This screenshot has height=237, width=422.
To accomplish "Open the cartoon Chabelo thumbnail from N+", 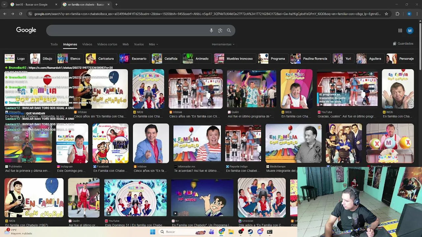I will click(202, 197).
